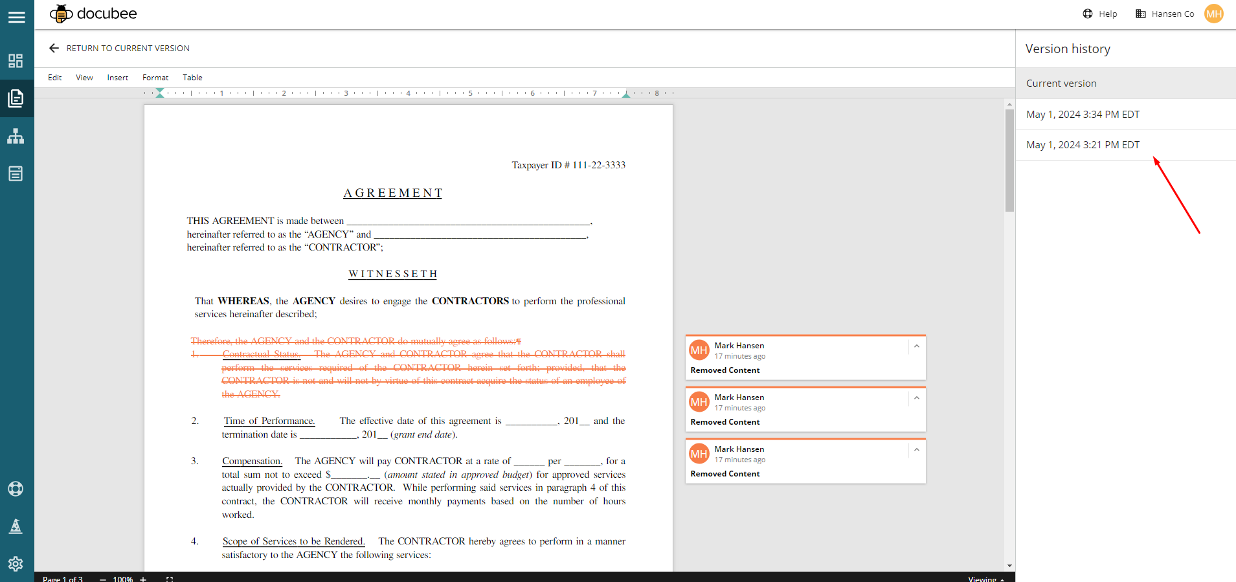Click first comment's Mark Hansen name
This screenshot has height=582, width=1236.
pyautogui.click(x=739, y=346)
